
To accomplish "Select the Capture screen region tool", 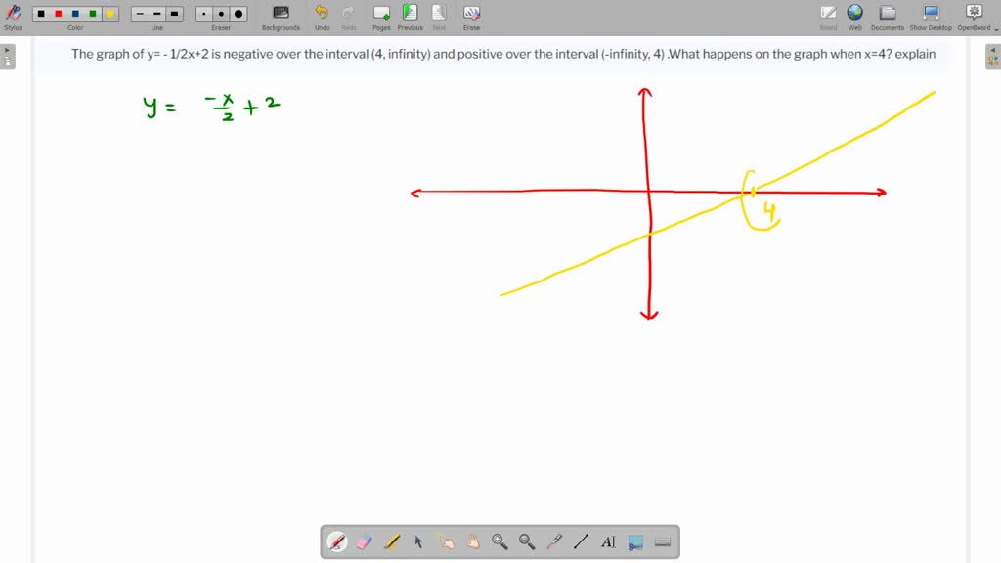I will [635, 541].
